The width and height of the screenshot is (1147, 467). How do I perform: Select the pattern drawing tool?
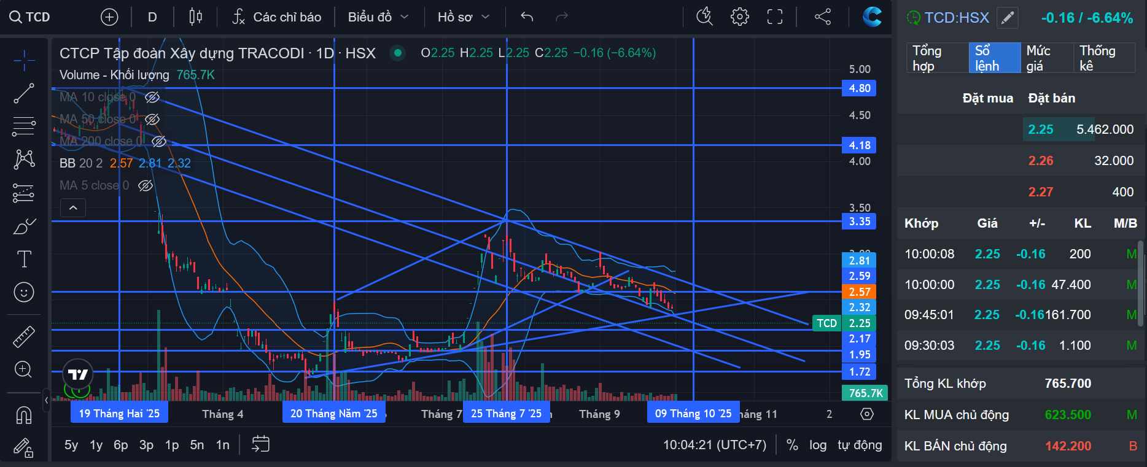tap(24, 160)
